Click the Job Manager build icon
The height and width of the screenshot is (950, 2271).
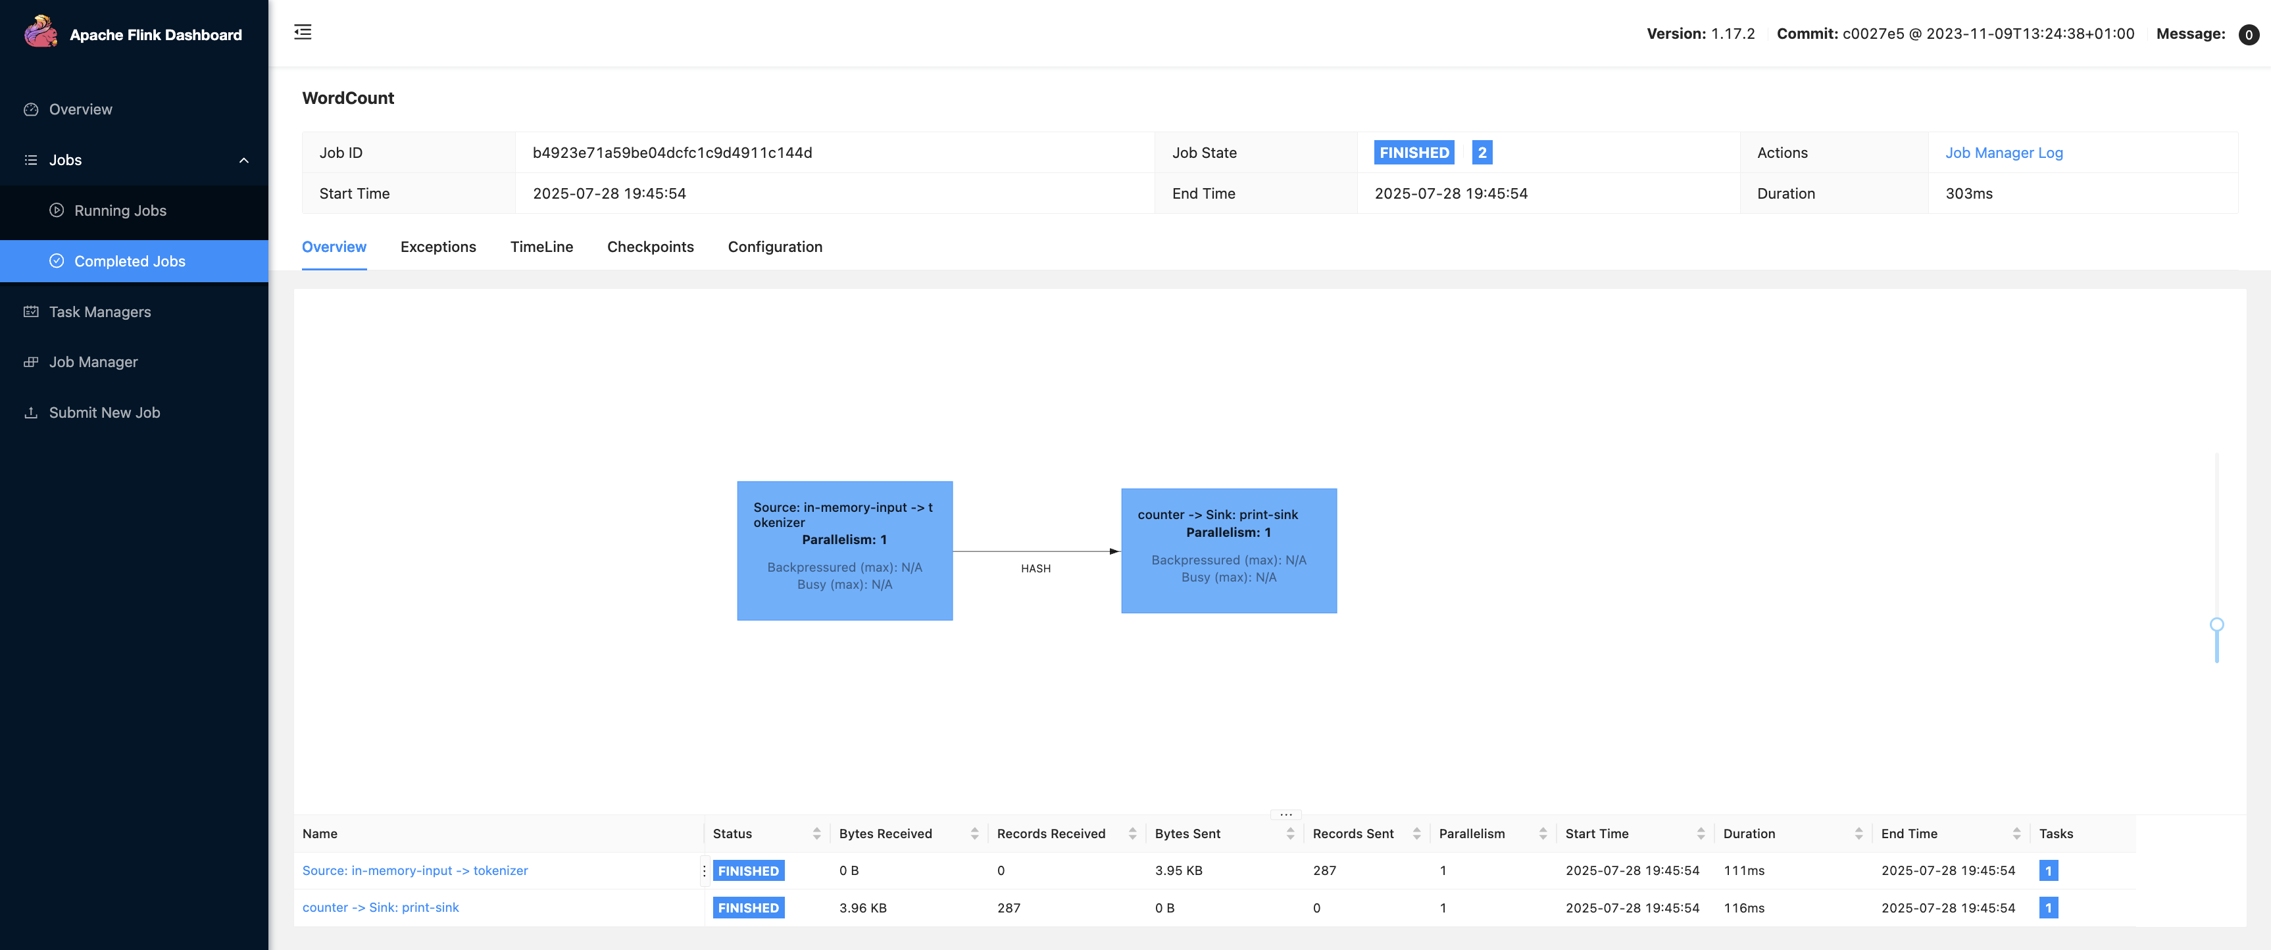31,362
